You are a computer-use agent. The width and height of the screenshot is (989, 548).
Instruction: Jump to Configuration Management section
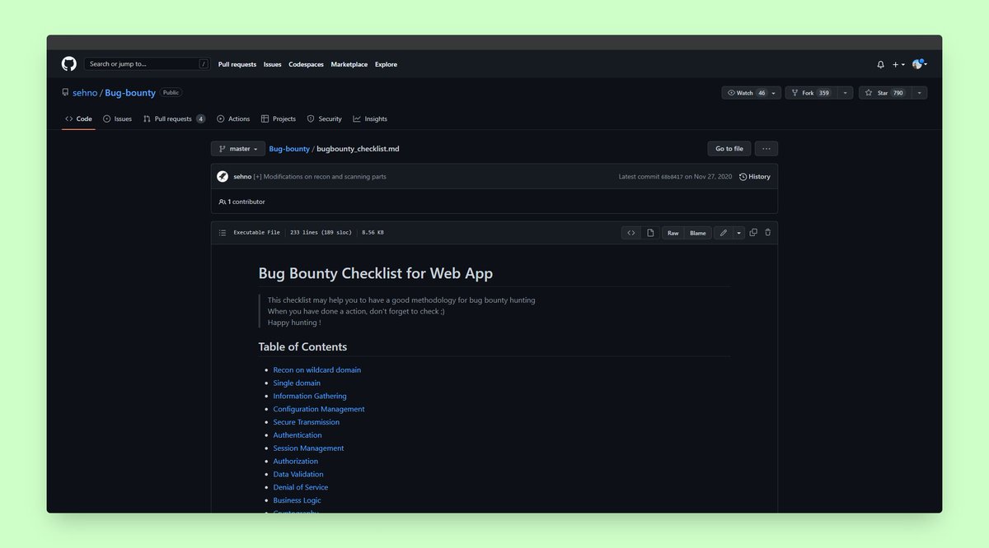(x=319, y=409)
